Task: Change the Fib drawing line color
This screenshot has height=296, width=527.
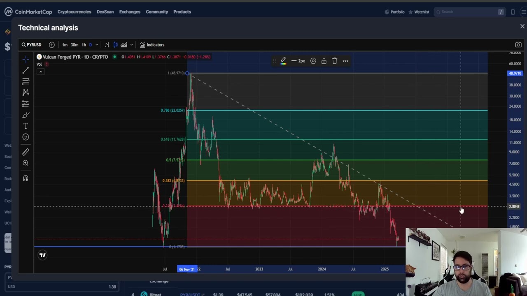Action: coord(283,61)
